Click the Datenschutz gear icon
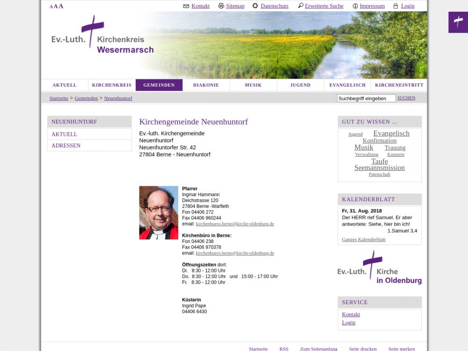This screenshot has width=468, height=351. [x=255, y=6]
